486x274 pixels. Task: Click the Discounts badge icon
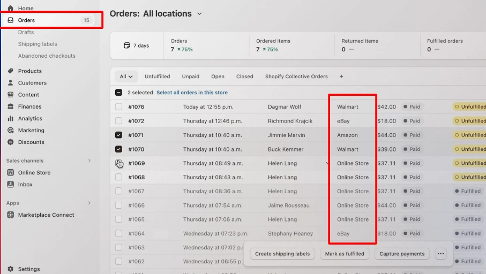(x=11, y=142)
